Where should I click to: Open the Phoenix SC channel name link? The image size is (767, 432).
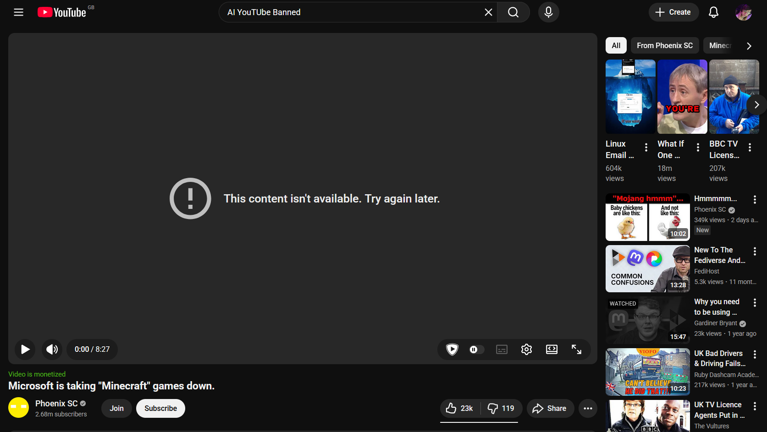click(x=56, y=404)
